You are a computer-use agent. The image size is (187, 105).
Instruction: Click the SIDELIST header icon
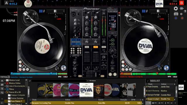(148, 81)
